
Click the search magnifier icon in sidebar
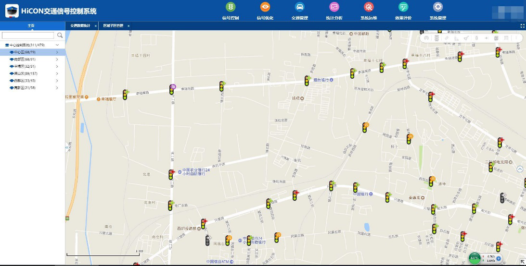point(60,36)
